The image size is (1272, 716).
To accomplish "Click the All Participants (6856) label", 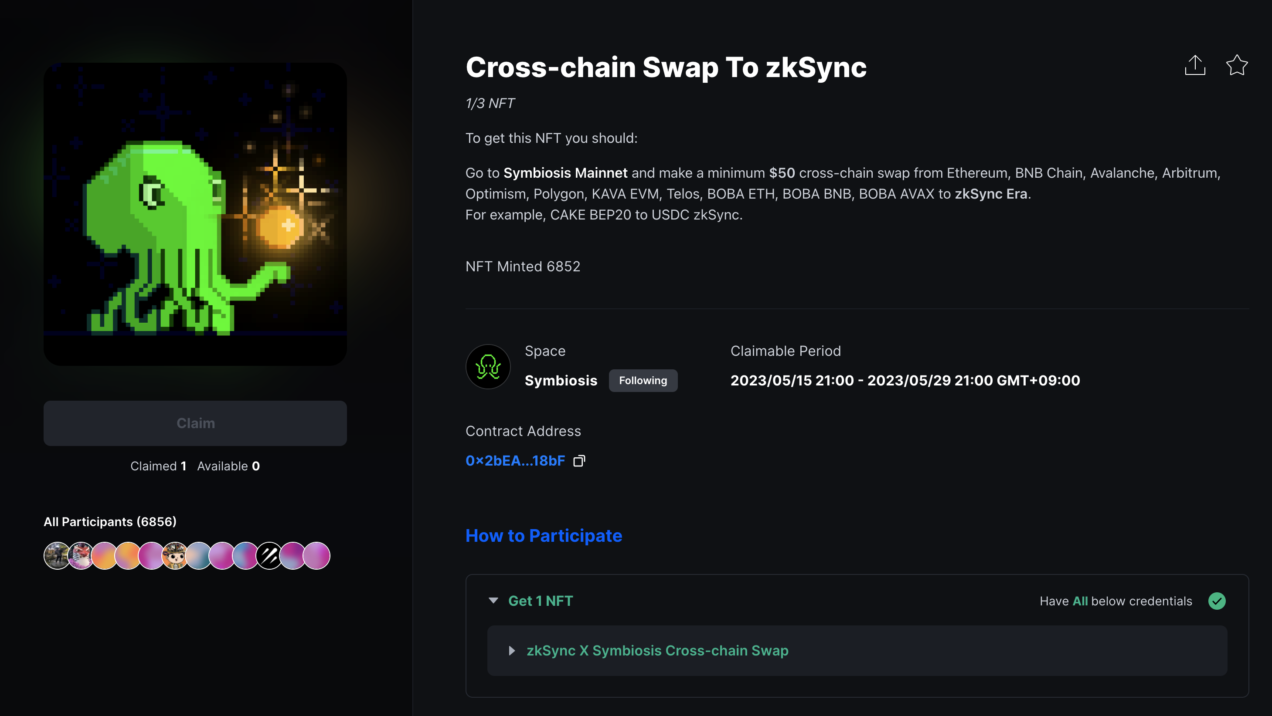I will (x=109, y=522).
